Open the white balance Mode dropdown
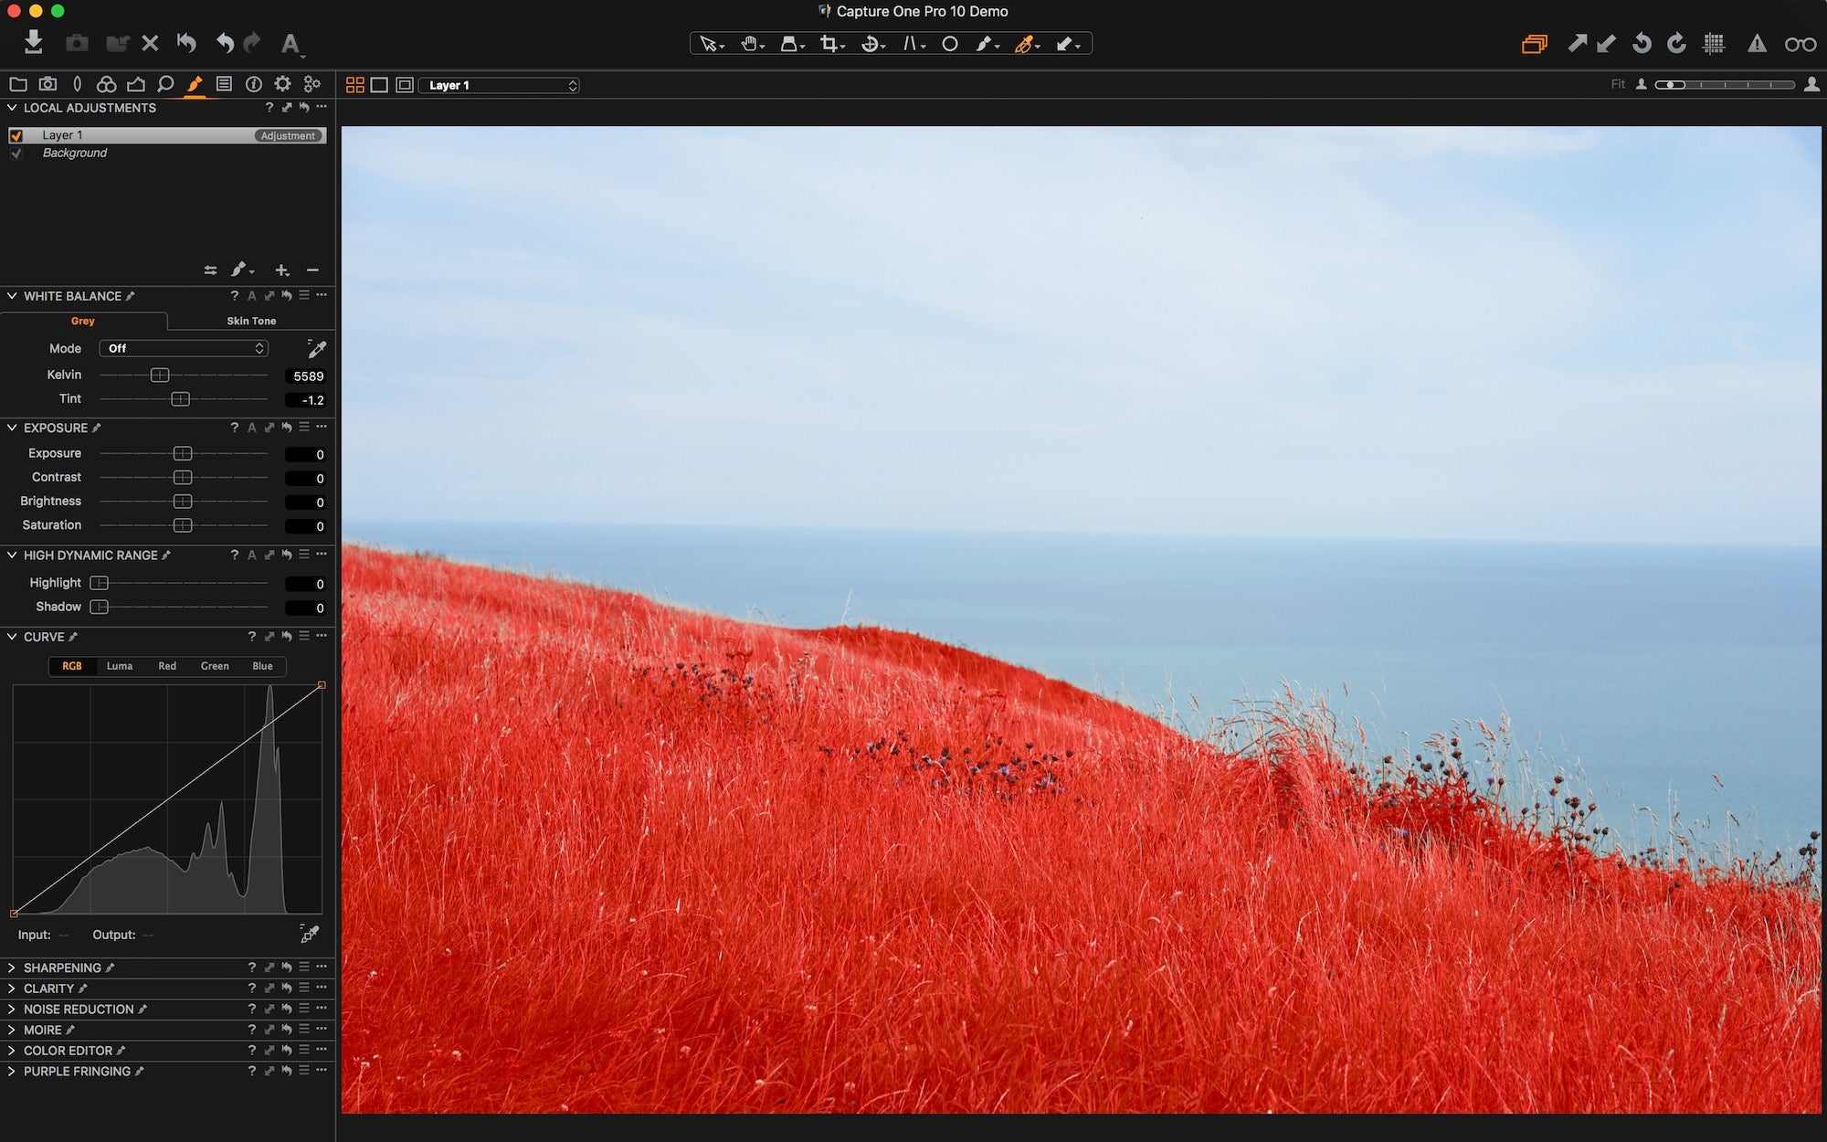1827x1142 pixels. tap(184, 348)
